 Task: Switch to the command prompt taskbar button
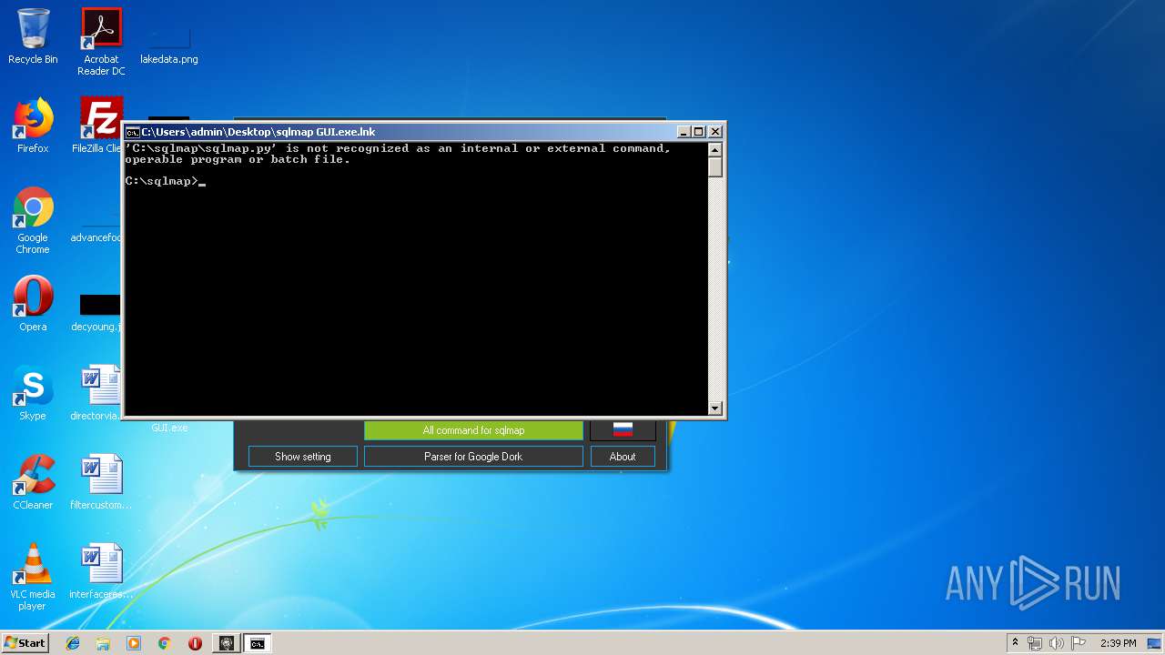(x=258, y=643)
